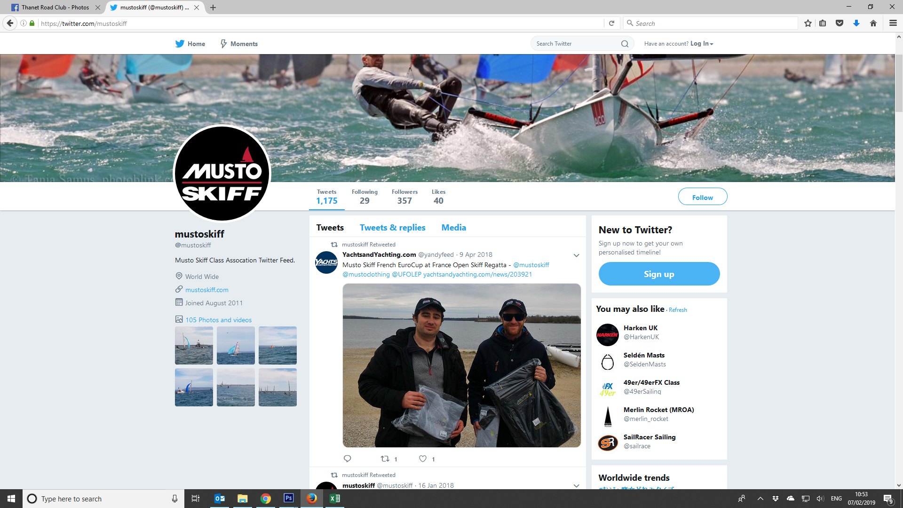This screenshot has height=508, width=903.
Task: Like the YachtsandYachting tweet
Action: click(x=423, y=459)
